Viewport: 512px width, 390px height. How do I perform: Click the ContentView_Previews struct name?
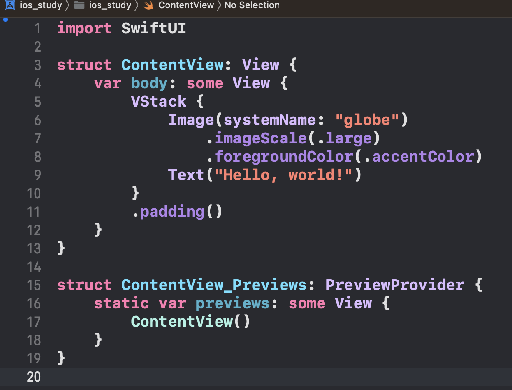214,285
